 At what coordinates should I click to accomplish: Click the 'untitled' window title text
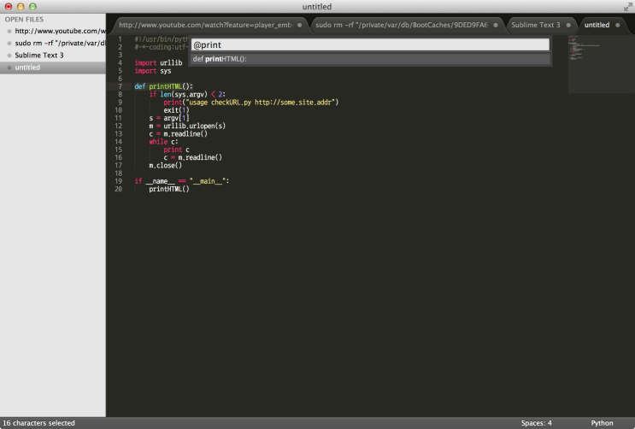(317, 7)
